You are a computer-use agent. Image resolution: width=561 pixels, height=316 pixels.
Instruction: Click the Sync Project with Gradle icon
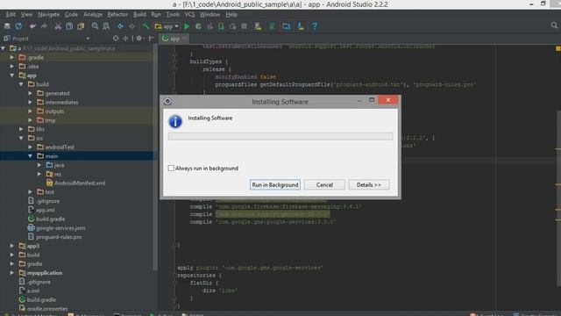click(273, 26)
